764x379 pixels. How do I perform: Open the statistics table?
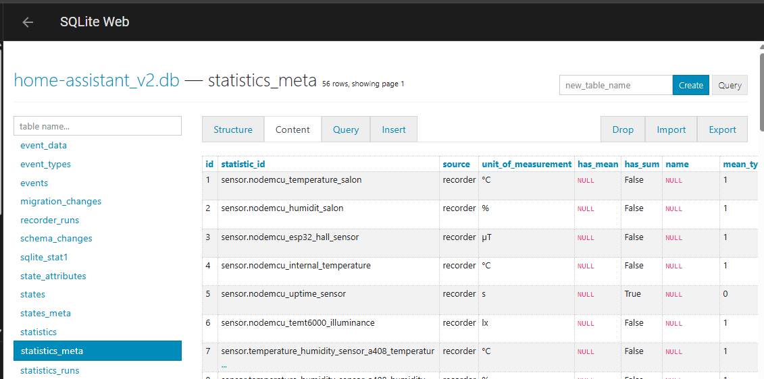tap(39, 332)
